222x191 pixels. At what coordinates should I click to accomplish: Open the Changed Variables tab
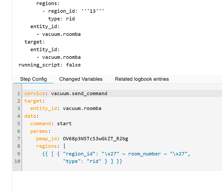click(x=81, y=79)
